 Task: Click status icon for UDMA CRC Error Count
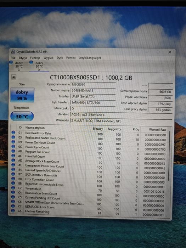(x=13, y=206)
